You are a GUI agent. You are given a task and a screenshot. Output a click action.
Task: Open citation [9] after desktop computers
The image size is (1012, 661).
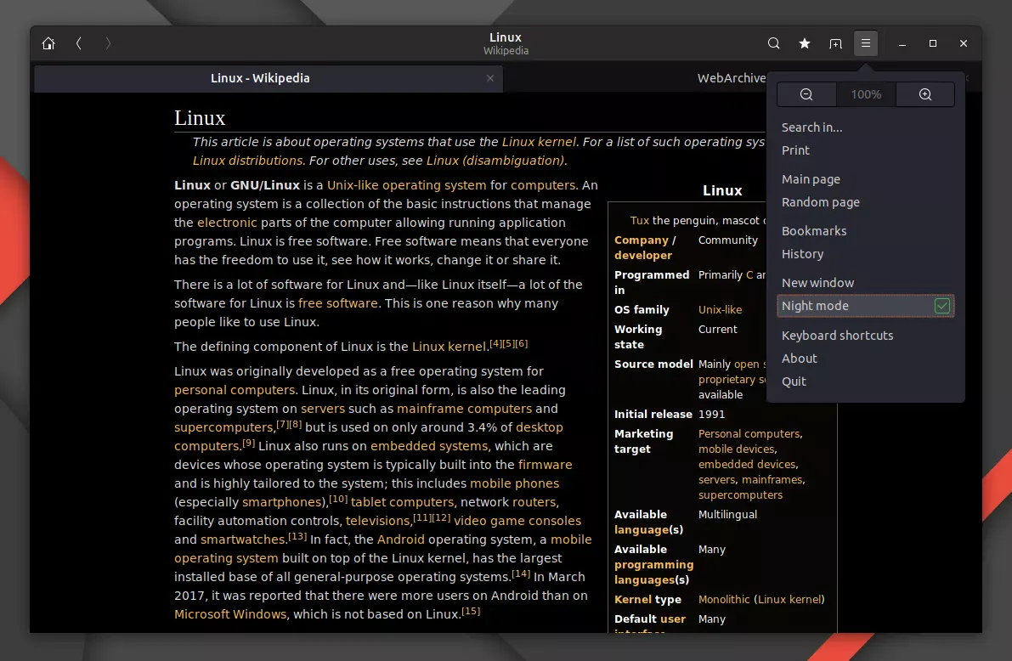click(x=248, y=443)
